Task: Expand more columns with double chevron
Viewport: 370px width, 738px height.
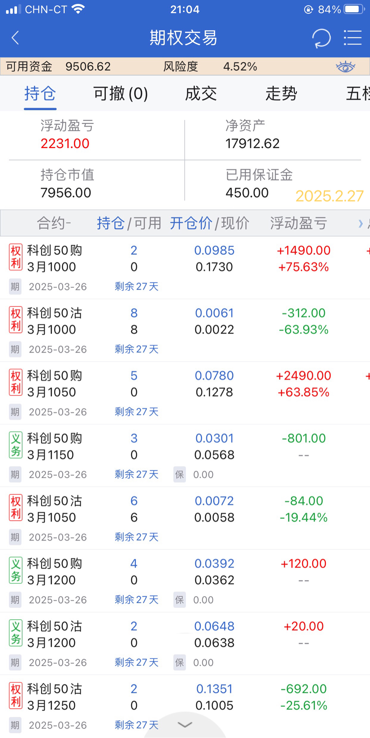Action: coord(361,223)
